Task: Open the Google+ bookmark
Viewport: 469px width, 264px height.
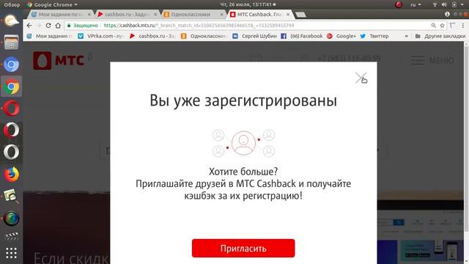Action: point(341,36)
